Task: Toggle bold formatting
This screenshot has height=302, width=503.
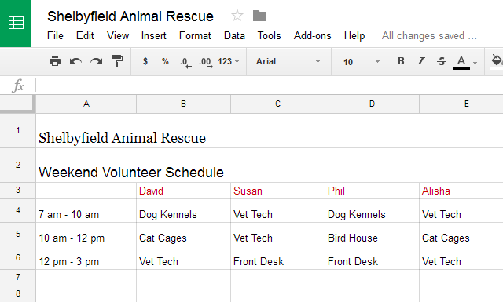Action: (x=401, y=61)
